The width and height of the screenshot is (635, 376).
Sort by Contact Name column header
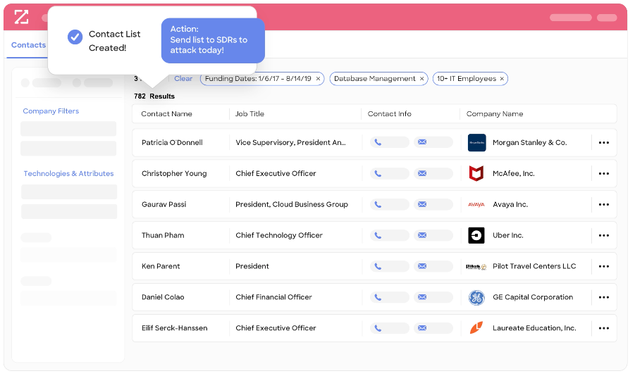click(x=166, y=114)
